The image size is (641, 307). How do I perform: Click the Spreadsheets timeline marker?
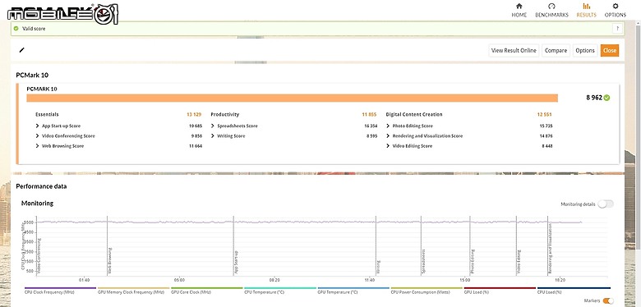[423, 261]
